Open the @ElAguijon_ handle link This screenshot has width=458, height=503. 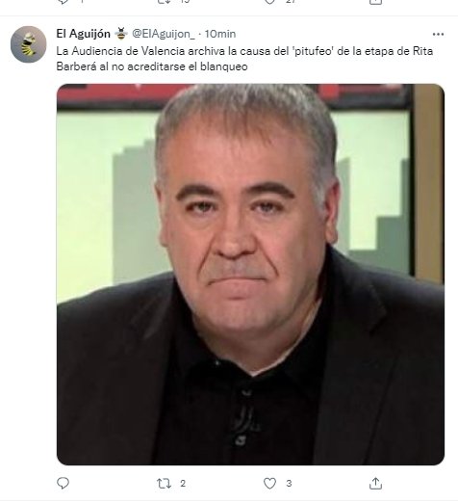[164, 34]
